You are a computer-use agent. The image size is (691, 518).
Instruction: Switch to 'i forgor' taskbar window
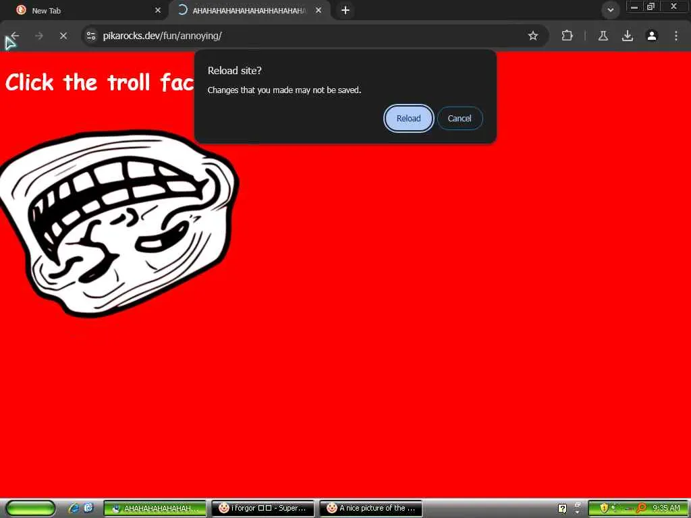[262, 509]
